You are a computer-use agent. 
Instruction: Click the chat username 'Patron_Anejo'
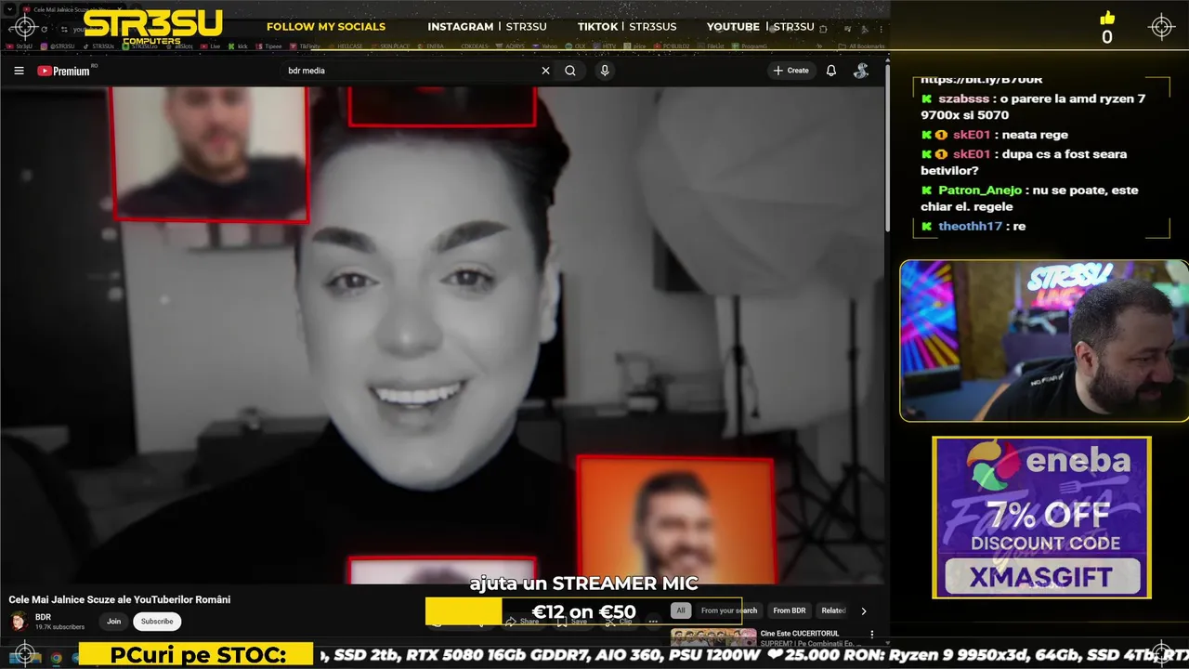point(980,190)
